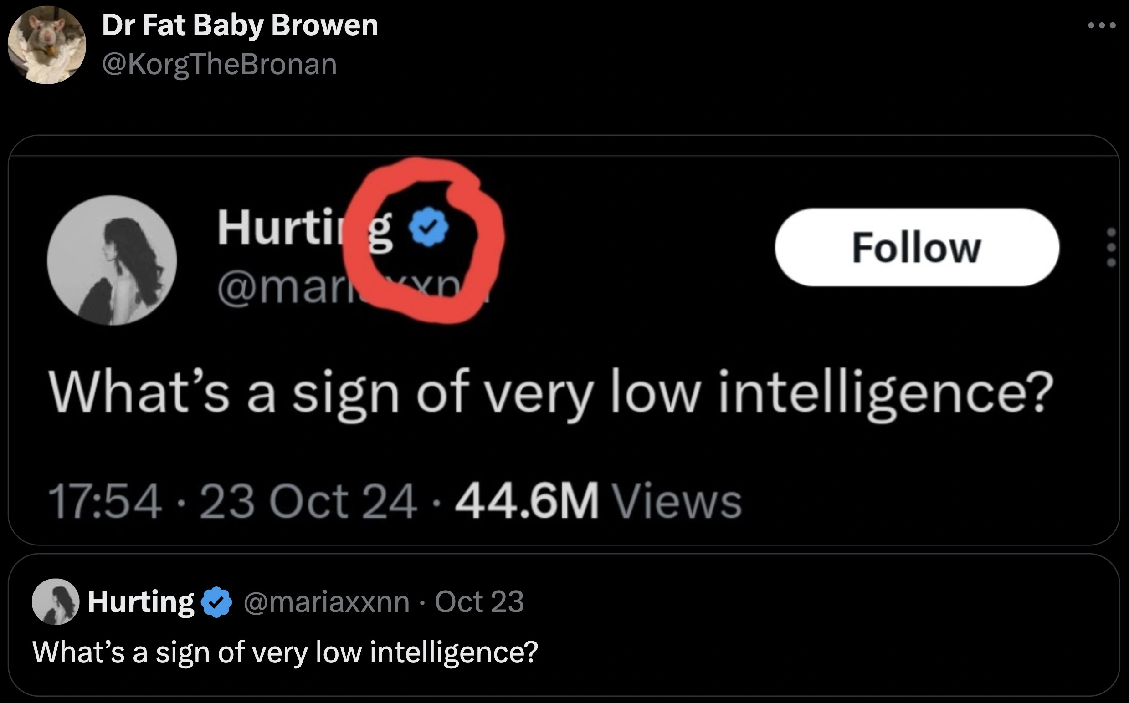Image resolution: width=1129 pixels, height=703 pixels.
Task: Click the @mariaxxnn handle in quoted tweet
Action: (x=326, y=601)
